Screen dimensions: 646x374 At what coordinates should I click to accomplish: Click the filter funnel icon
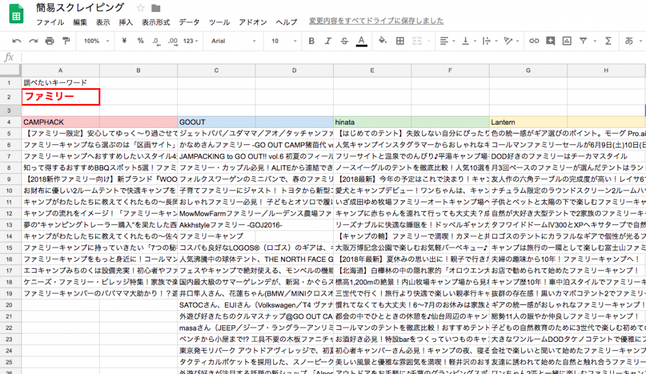click(x=584, y=41)
